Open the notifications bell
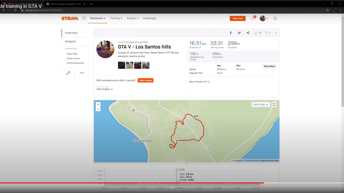Image resolution: width=344 pixels, height=193 pixels. point(253,18)
